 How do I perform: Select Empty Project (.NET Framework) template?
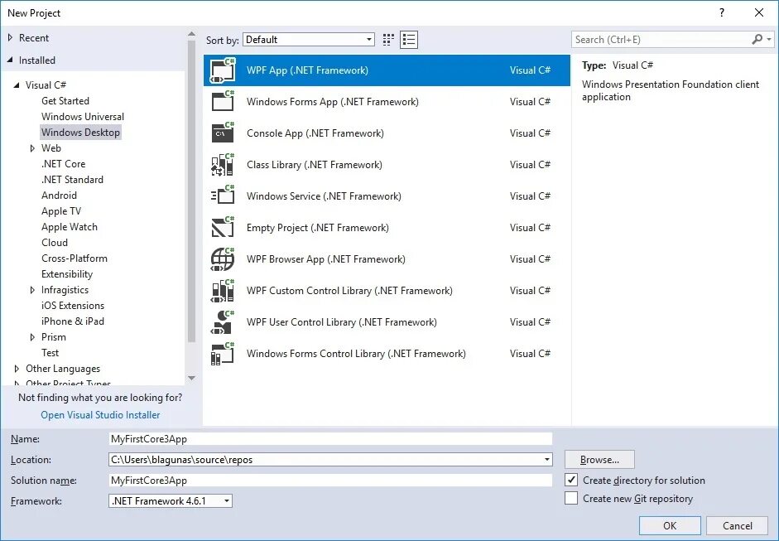387,228
